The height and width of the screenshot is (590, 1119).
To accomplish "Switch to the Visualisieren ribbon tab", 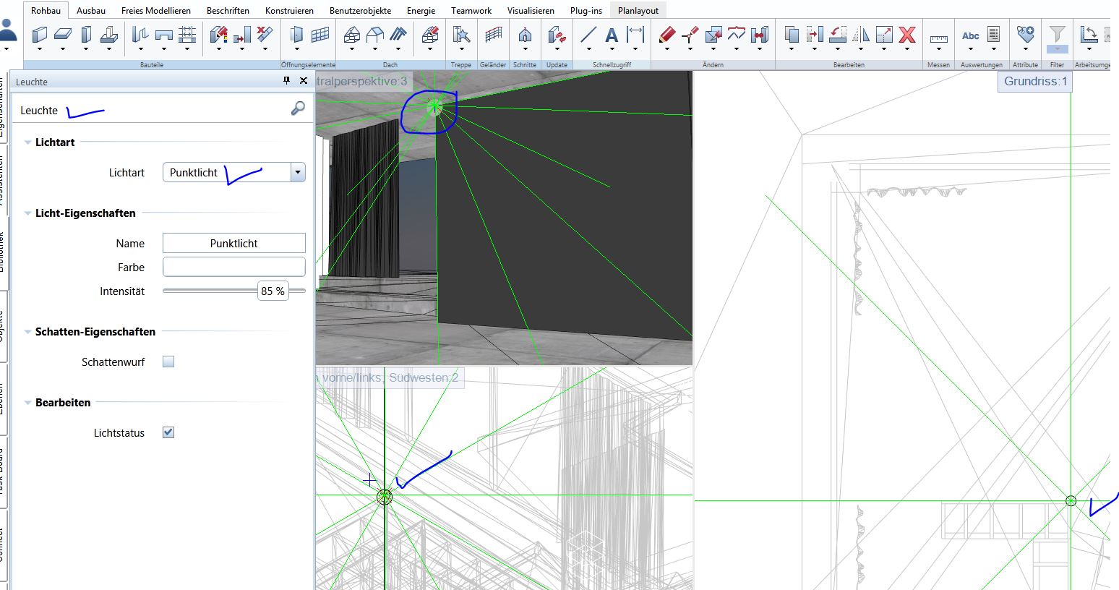I will tap(531, 11).
